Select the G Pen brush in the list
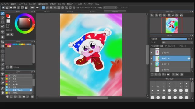 click(19, 76)
